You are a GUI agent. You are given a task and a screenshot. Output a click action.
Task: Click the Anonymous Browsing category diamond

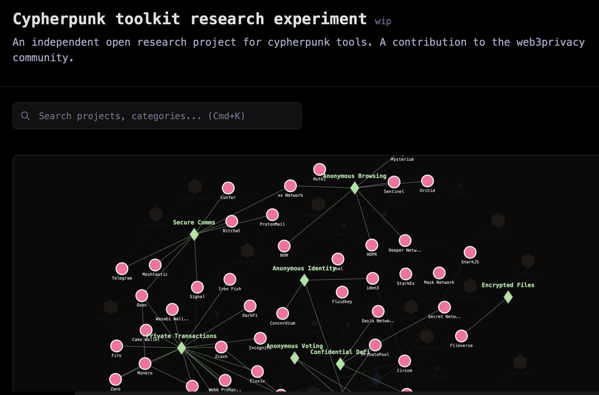(x=354, y=188)
